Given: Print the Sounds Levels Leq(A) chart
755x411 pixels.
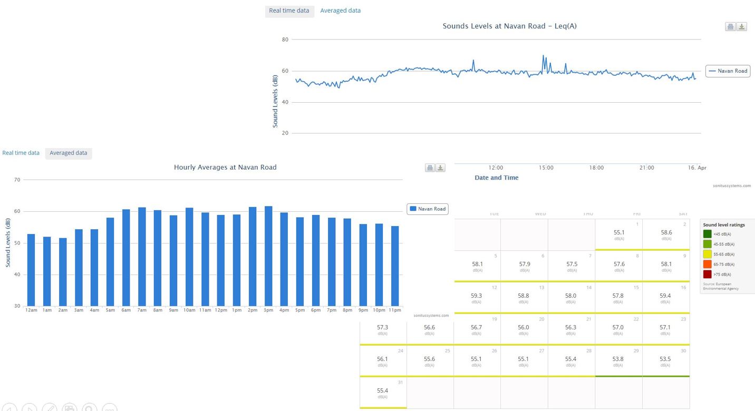Looking at the screenshot, I should click(730, 27).
